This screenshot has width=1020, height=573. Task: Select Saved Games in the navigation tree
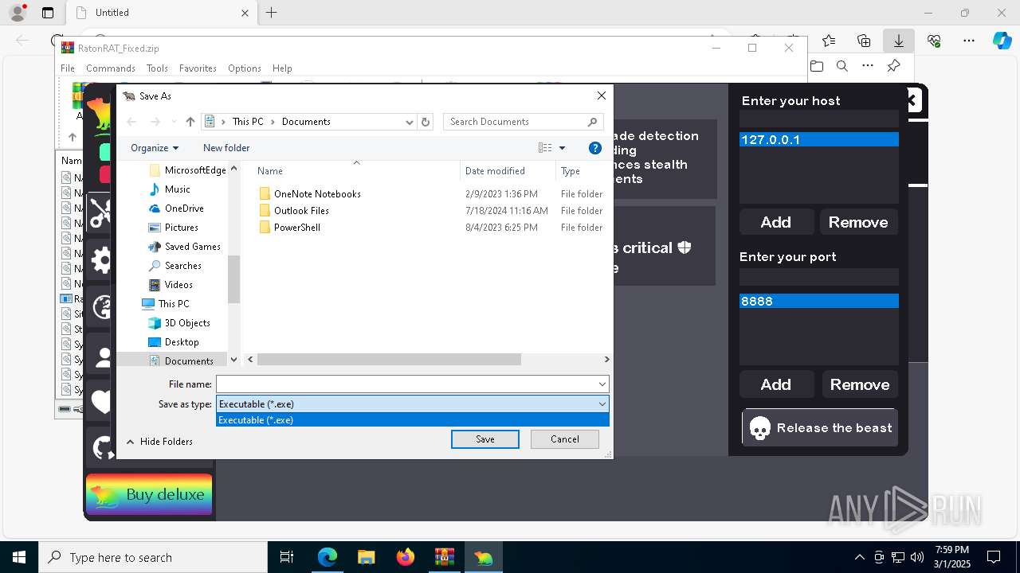click(193, 247)
